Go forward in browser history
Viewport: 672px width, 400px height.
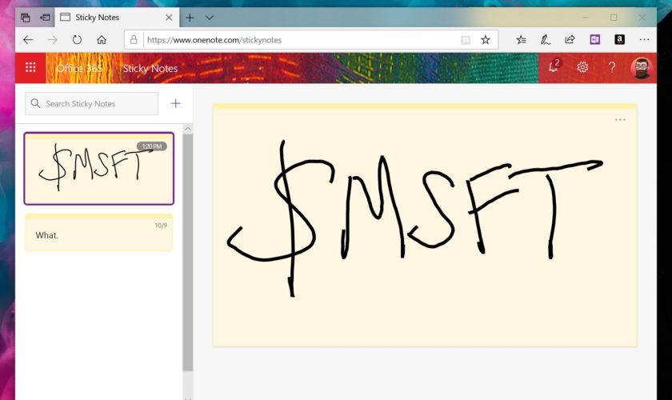click(x=52, y=40)
